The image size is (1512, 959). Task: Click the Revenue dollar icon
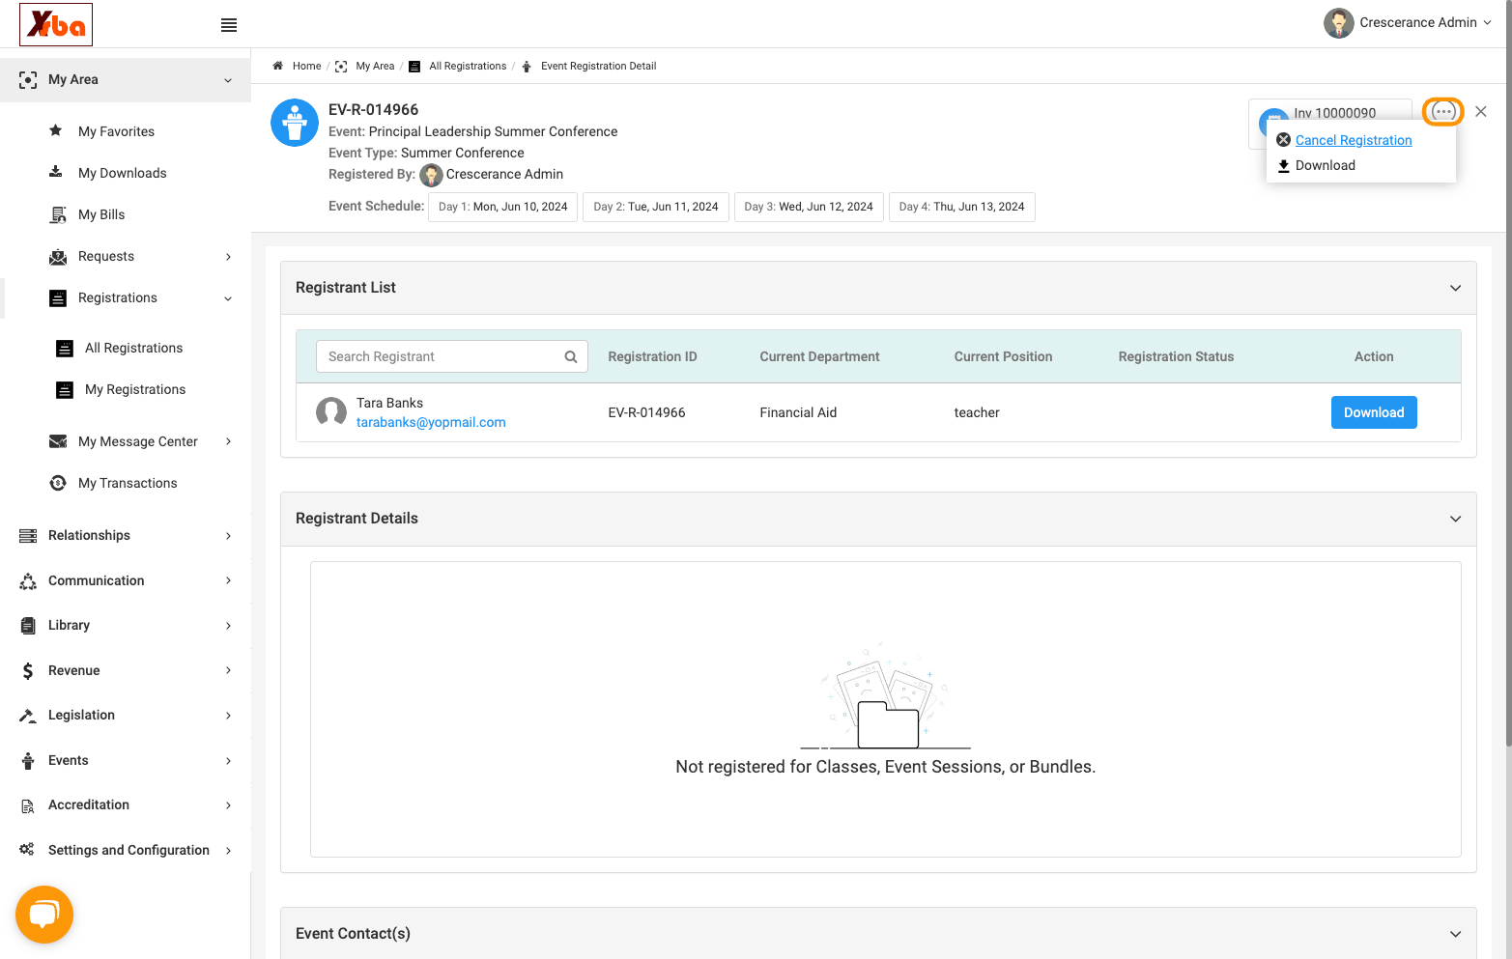coord(28,670)
